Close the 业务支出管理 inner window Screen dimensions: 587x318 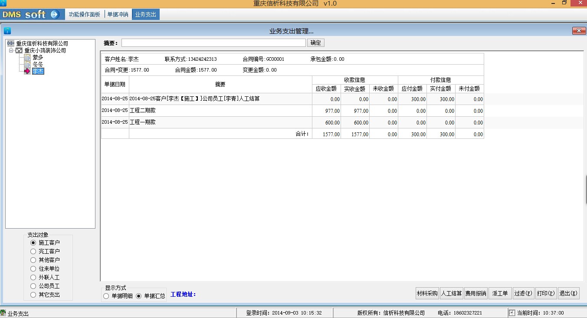click(x=579, y=30)
